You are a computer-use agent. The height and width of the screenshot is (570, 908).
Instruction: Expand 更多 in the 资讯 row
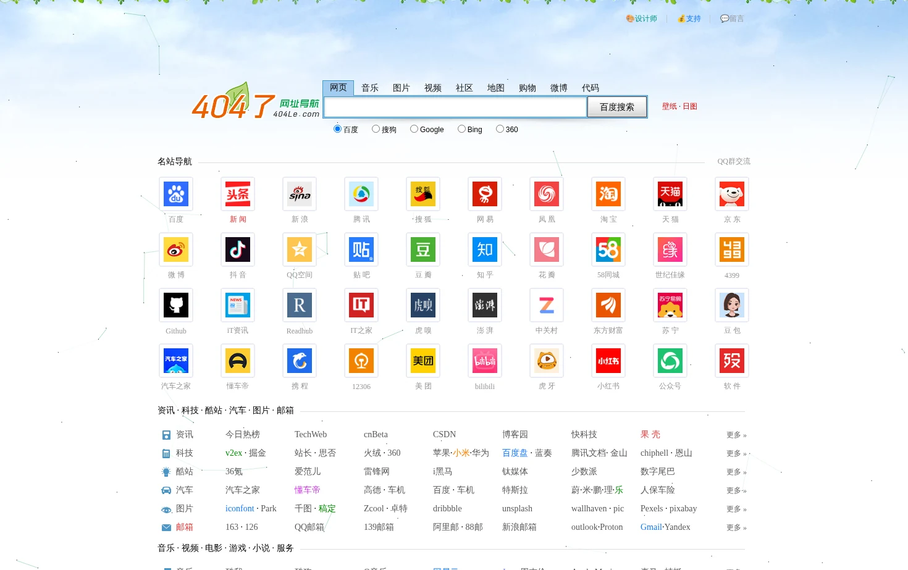click(736, 435)
